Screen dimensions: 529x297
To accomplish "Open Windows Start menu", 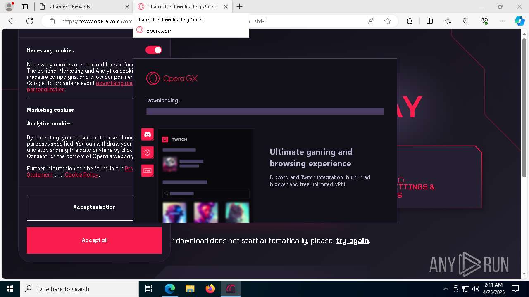I will coord(10,289).
